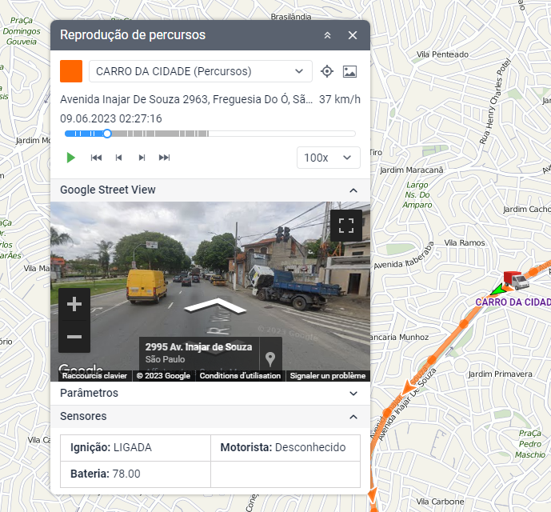Click the Motorista: Desconhecido sensor cell
Image resolution: width=551 pixels, height=512 pixels.
pyautogui.click(x=285, y=448)
